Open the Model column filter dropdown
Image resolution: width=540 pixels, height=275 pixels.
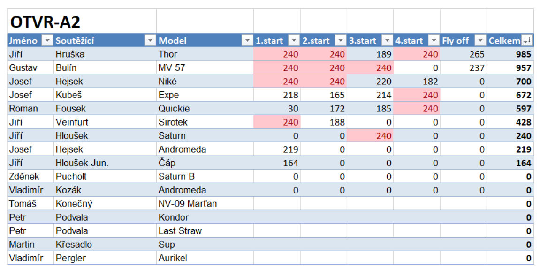(247, 41)
